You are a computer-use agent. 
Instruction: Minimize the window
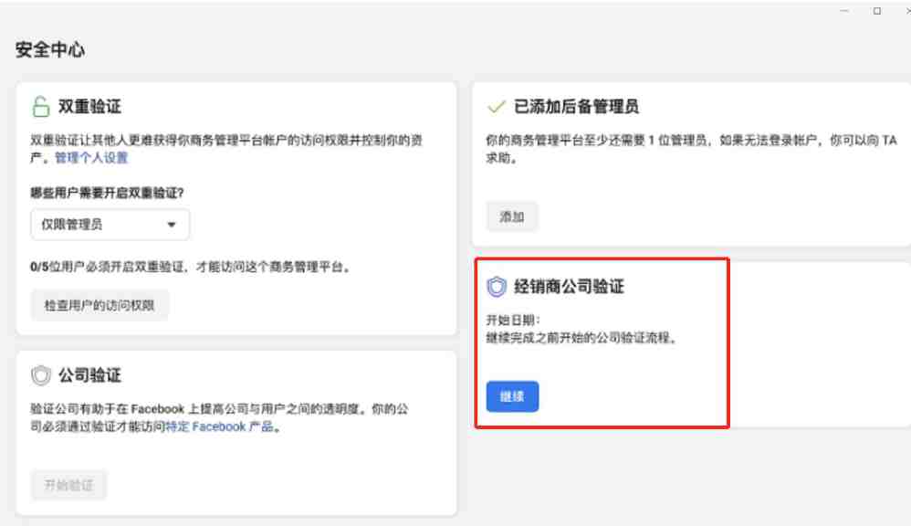click(x=844, y=11)
